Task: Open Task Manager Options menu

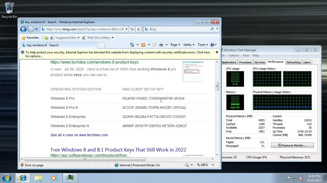Action: pos(234,55)
